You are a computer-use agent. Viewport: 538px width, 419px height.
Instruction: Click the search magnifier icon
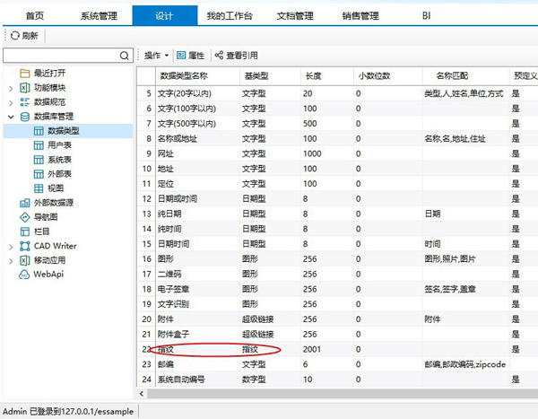[125, 56]
